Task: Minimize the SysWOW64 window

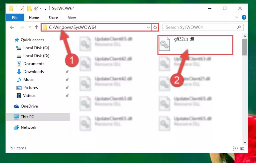Action: [x=210, y=8]
